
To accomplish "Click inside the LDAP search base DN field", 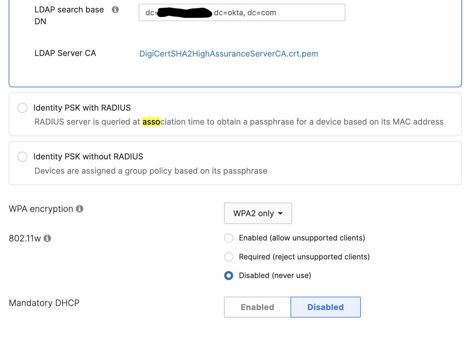I will point(242,12).
